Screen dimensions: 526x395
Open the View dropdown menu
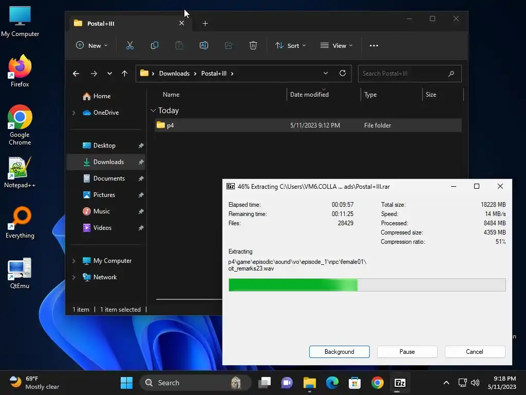tap(336, 45)
